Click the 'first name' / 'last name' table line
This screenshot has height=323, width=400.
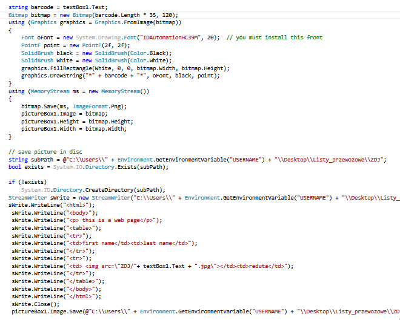[x=104, y=243]
